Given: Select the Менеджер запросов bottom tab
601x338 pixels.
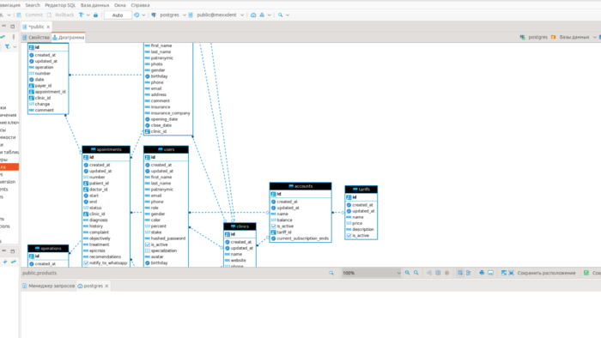Looking at the screenshot, I should click(48, 286).
